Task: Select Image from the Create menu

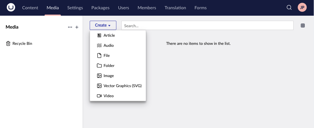Action: 108,76
